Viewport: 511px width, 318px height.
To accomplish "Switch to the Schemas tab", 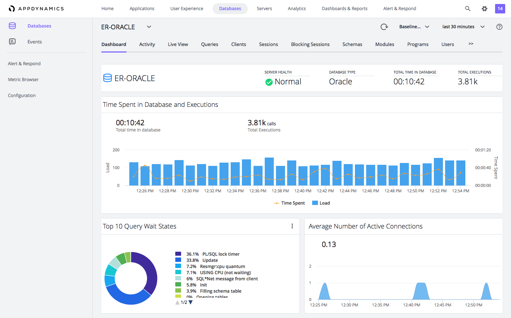I will pyautogui.click(x=352, y=45).
